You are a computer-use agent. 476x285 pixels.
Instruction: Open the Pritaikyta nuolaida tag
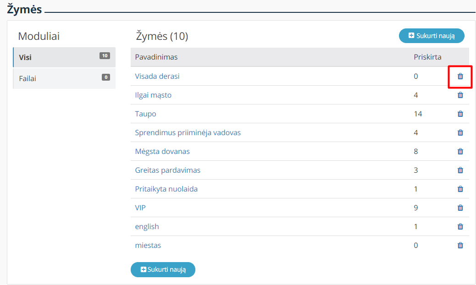tap(166, 189)
